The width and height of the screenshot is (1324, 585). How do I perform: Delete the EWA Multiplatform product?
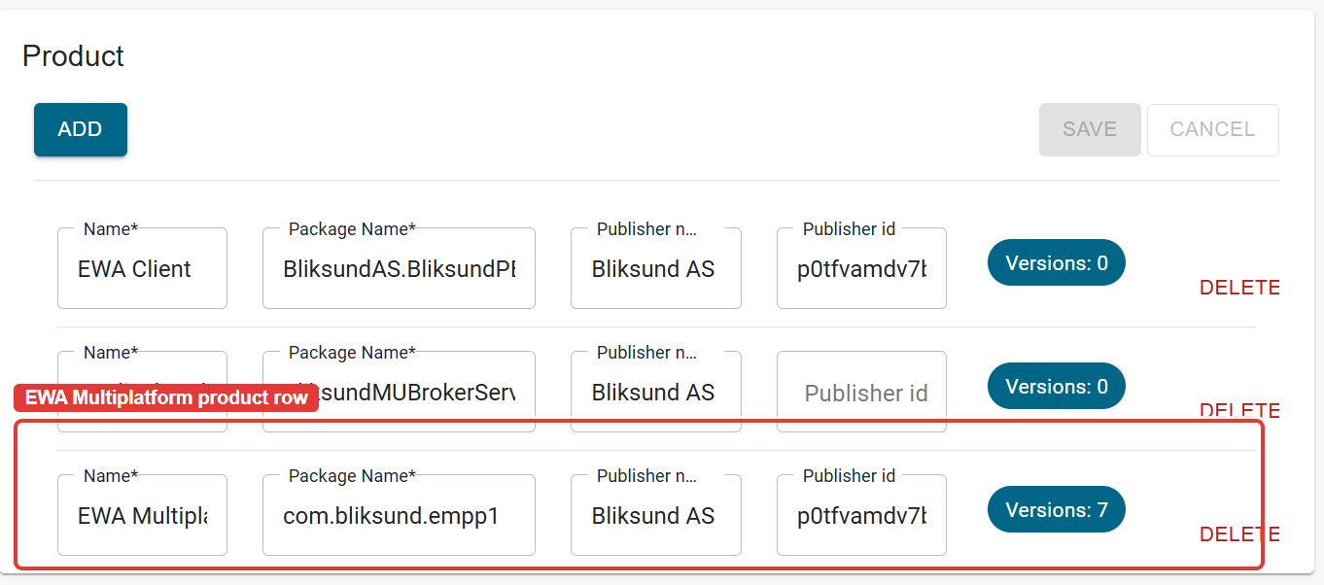tap(1238, 534)
